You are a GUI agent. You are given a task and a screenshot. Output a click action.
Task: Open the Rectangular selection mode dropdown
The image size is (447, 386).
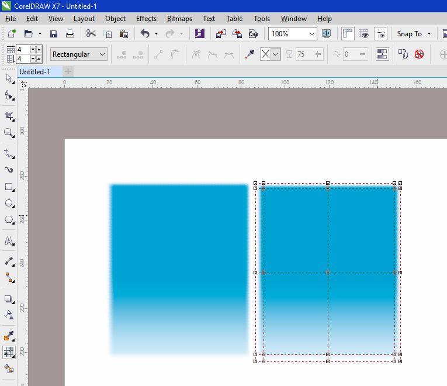pos(102,54)
